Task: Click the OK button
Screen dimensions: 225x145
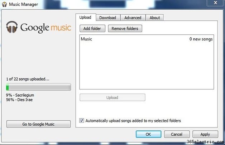Action: 149,134
